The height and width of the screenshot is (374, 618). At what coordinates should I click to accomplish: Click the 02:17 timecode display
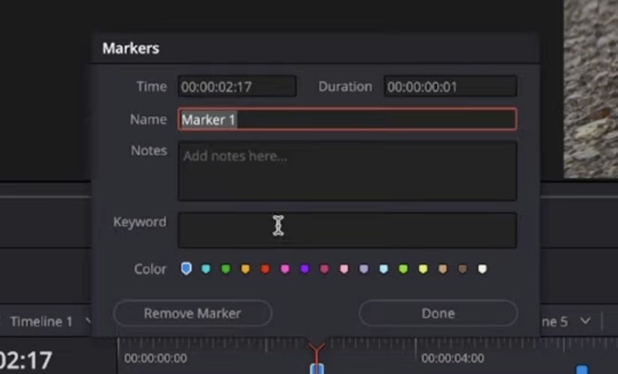point(26,360)
